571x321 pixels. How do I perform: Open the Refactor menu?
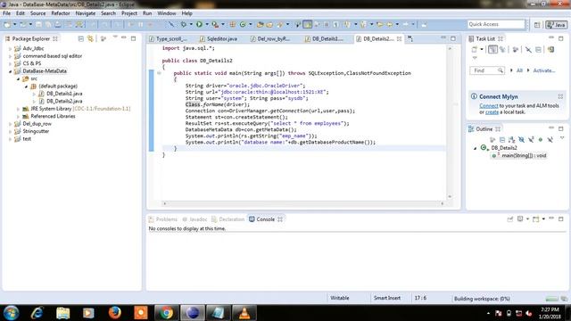pyautogui.click(x=61, y=13)
